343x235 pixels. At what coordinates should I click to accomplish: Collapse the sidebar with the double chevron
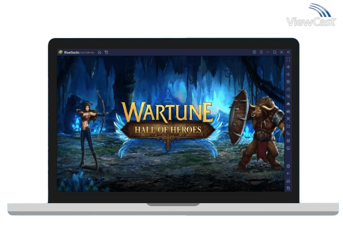point(288,52)
